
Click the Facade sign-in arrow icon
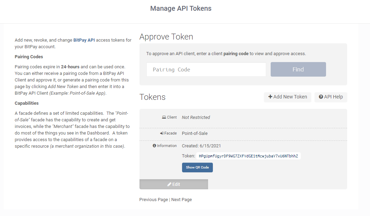pos(162,133)
